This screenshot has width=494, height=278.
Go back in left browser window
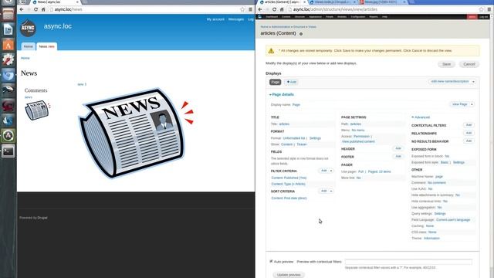(22, 9)
